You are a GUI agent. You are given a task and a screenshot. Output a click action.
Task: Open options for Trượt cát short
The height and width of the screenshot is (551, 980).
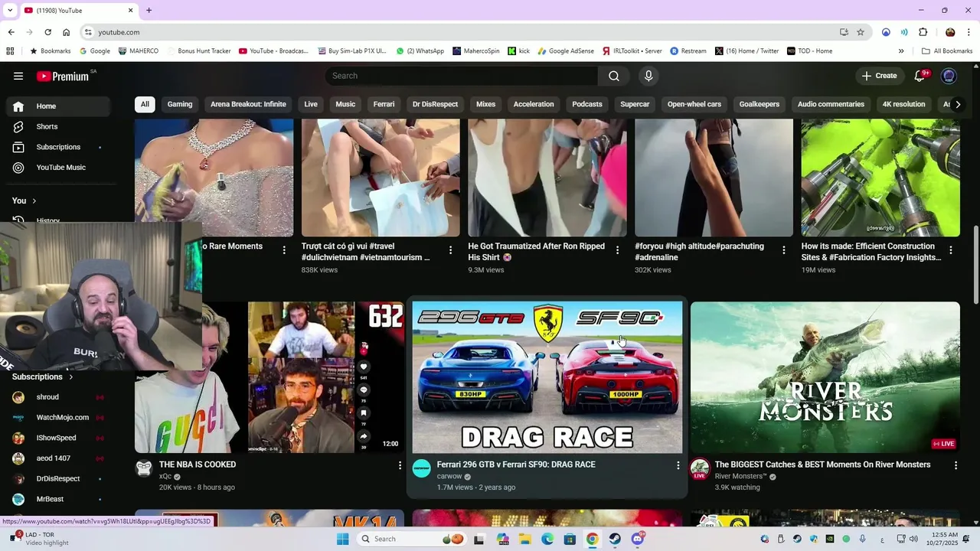tap(450, 250)
